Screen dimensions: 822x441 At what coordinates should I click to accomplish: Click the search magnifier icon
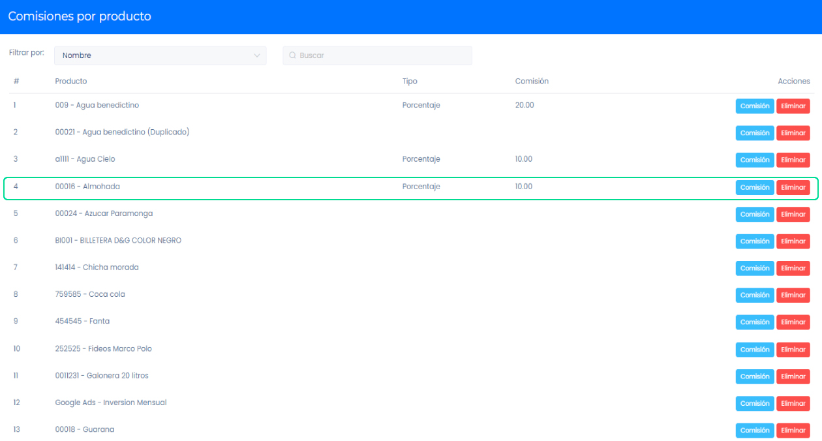coord(292,55)
